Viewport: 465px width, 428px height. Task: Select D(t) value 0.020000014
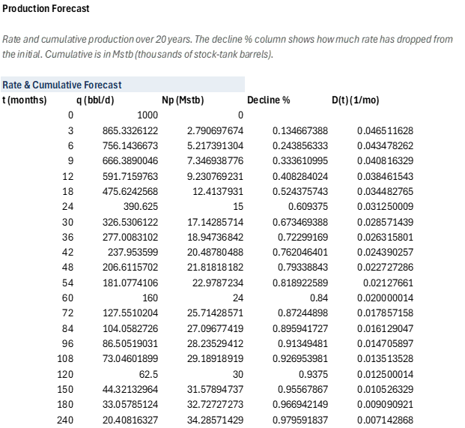(385, 298)
